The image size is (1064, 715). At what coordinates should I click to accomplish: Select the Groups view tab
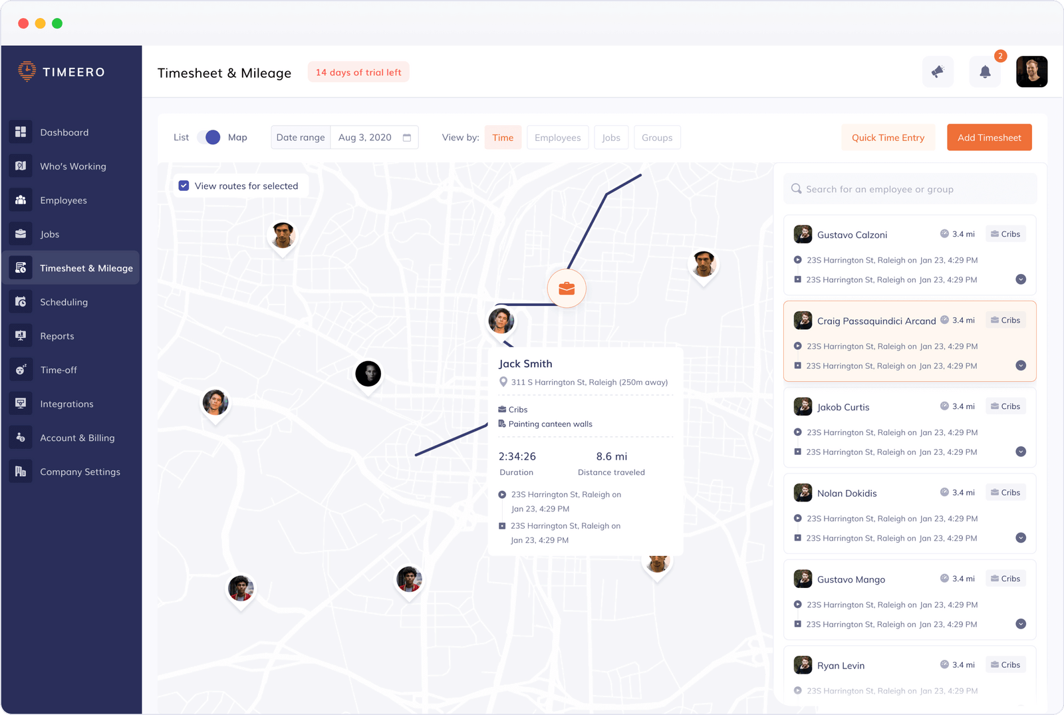coord(656,137)
